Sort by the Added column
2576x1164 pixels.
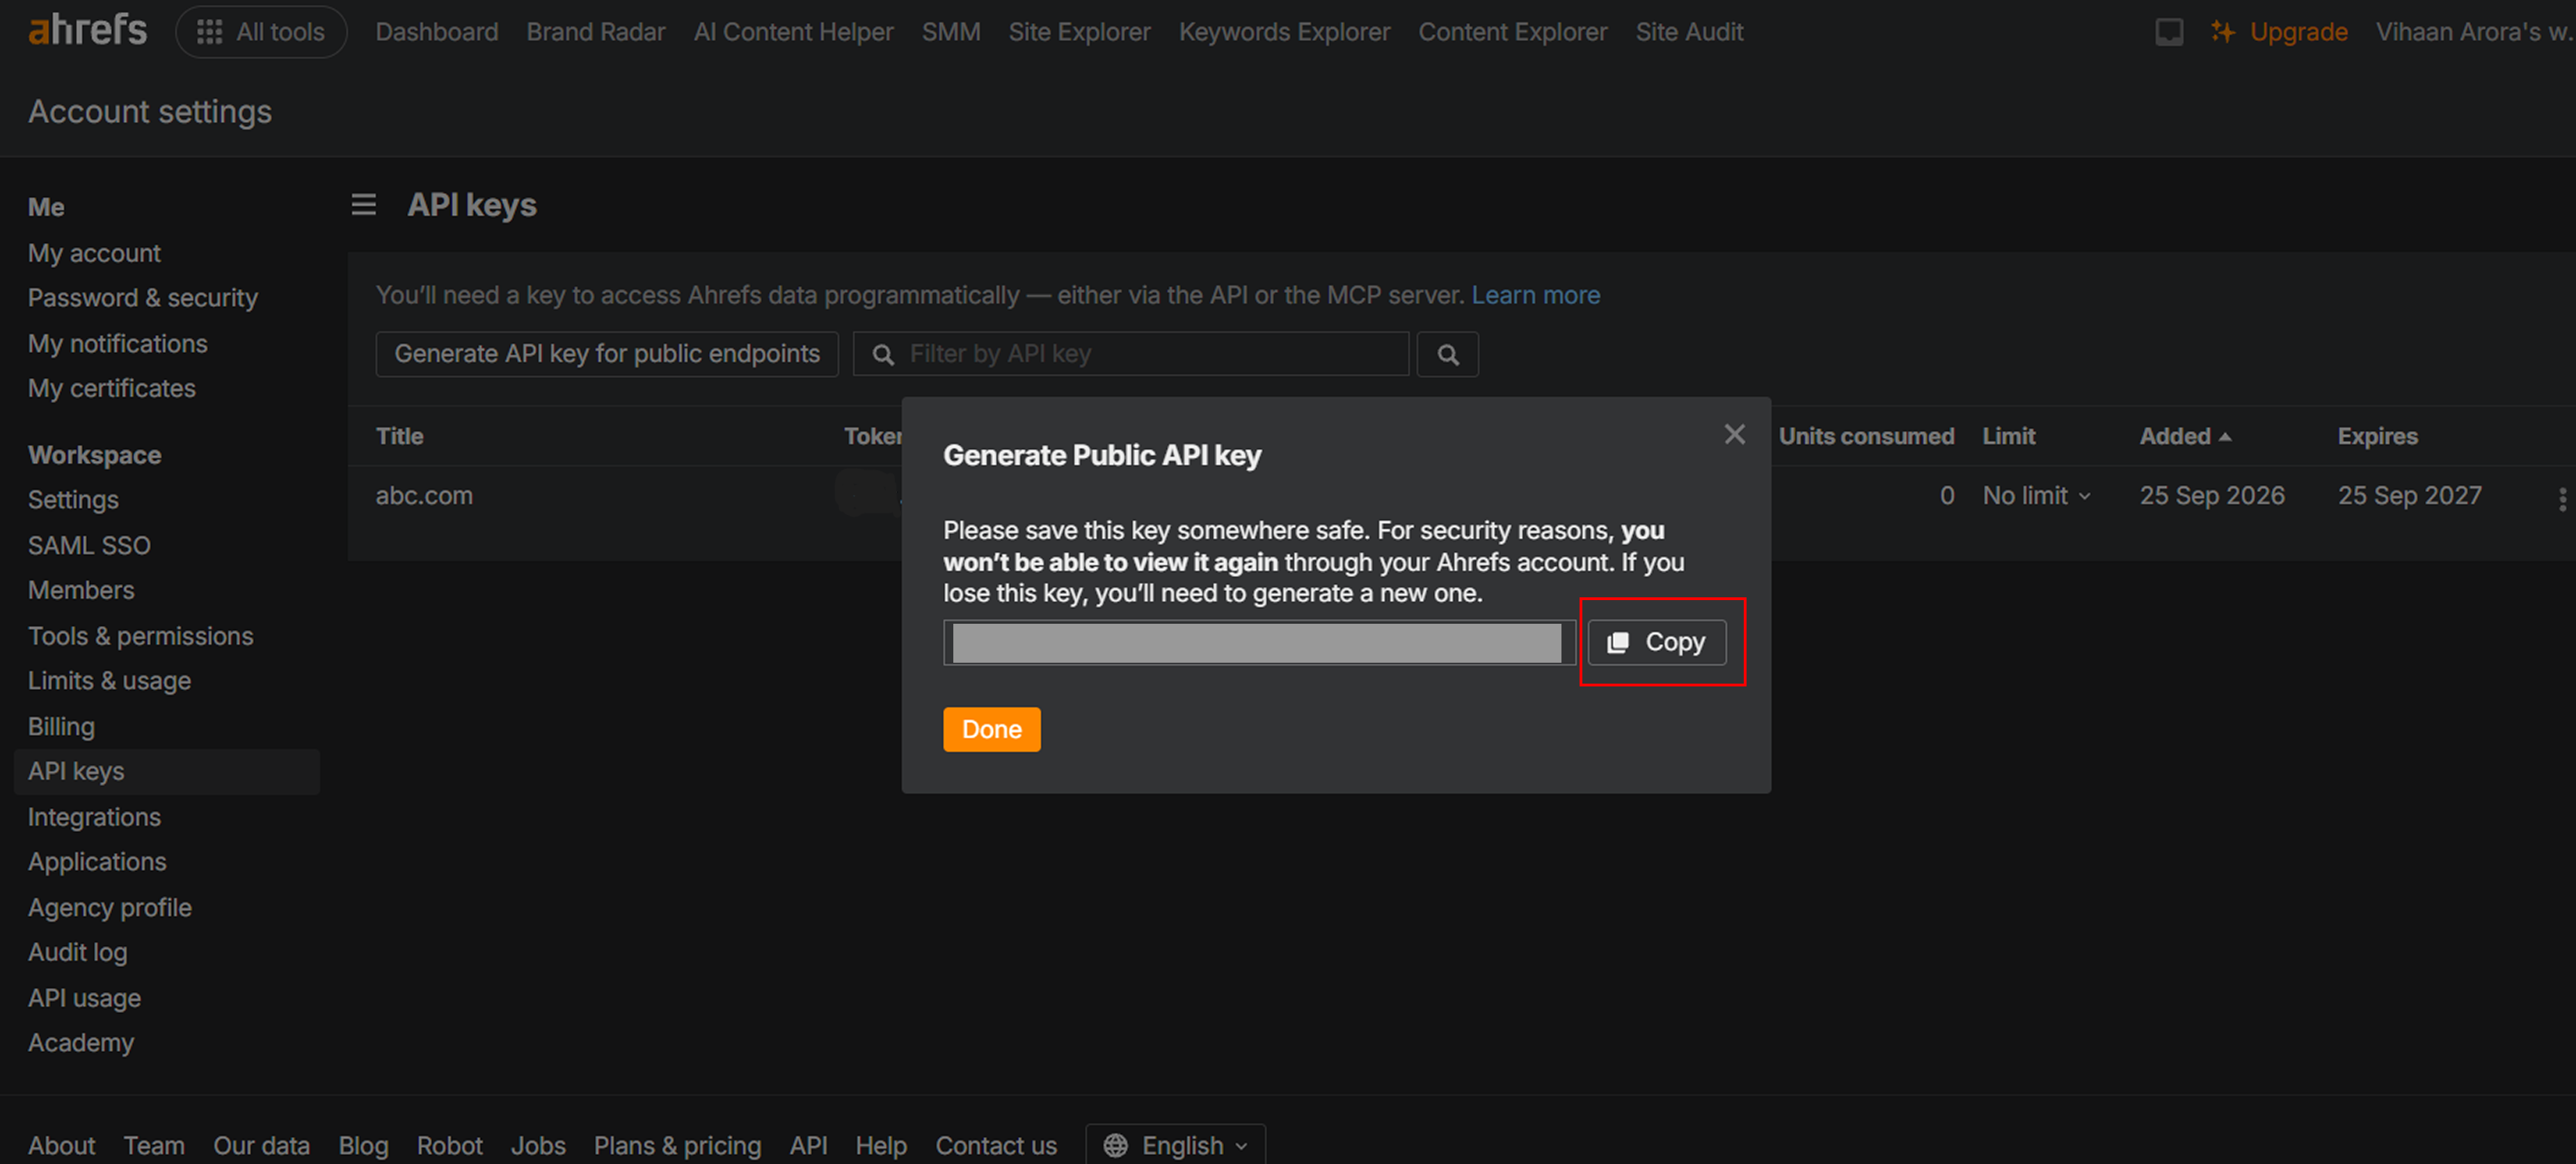coord(2185,436)
